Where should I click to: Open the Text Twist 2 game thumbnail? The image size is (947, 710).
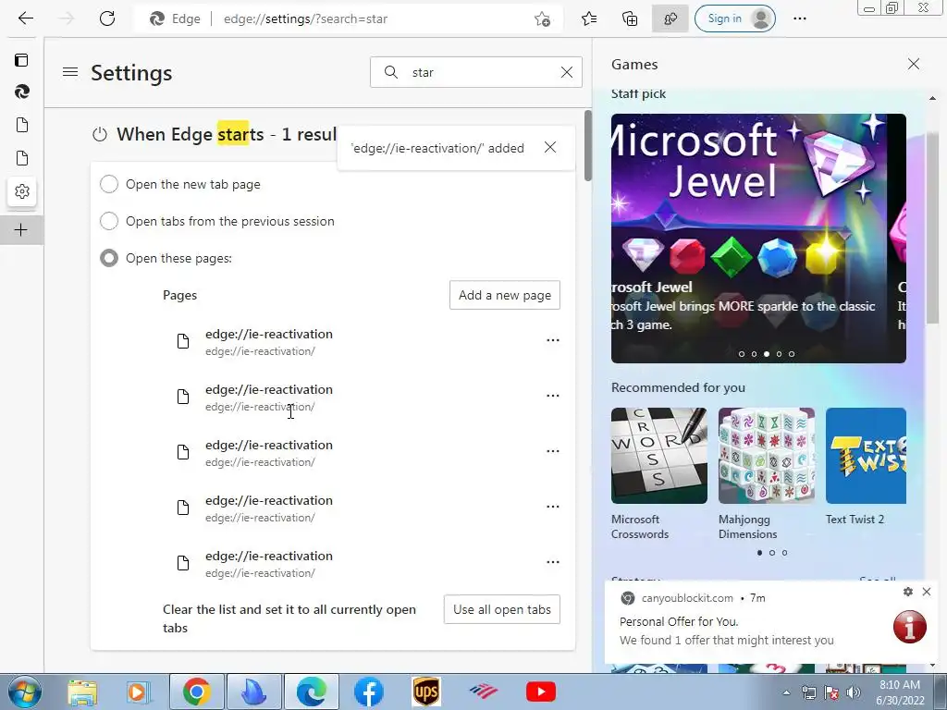[866, 456]
